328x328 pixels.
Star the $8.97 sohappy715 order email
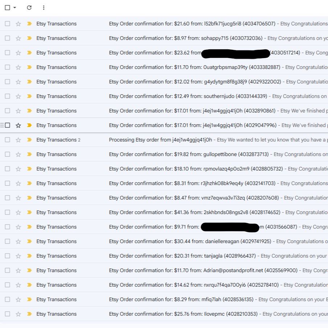(x=19, y=38)
